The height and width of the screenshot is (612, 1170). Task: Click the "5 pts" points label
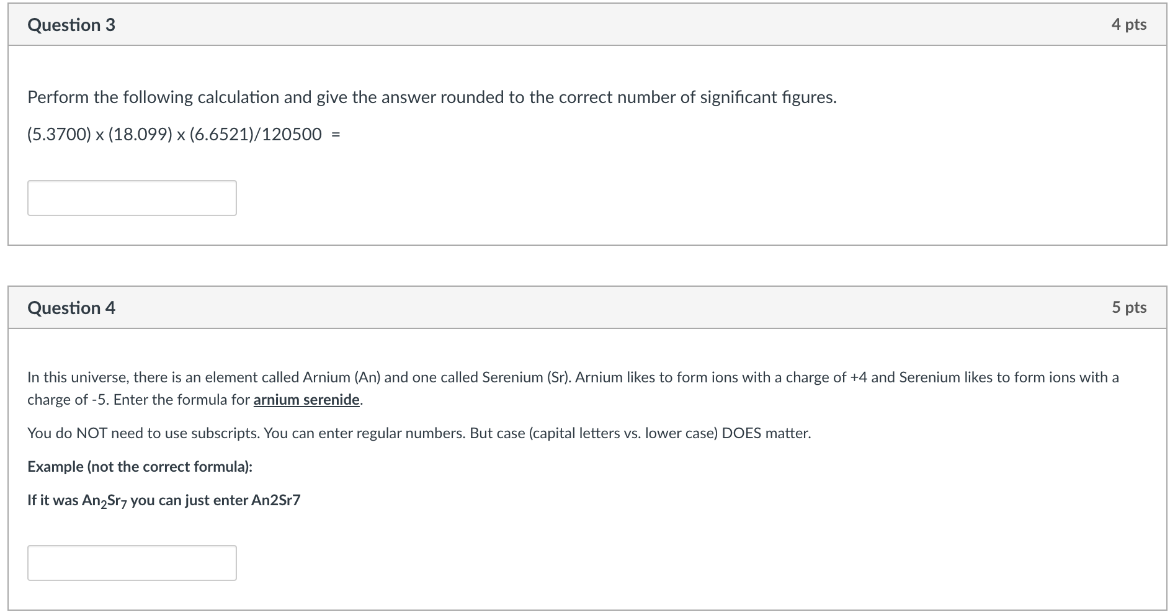(1128, 308)
